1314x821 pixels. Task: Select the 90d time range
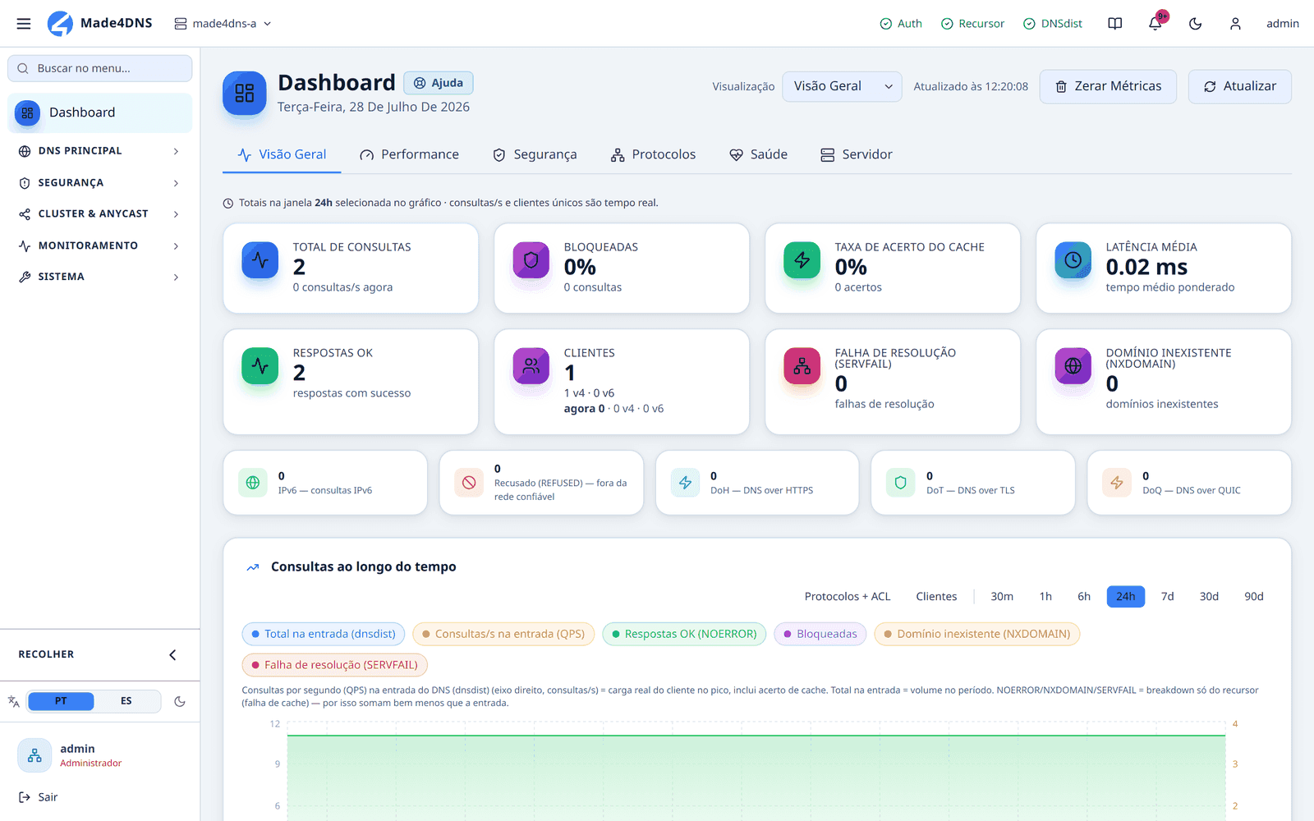(x=1254, y=597)
